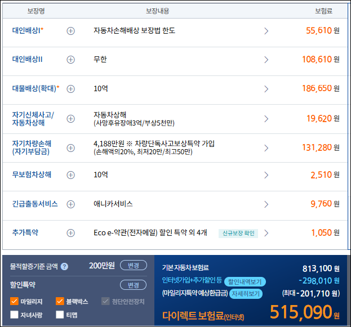
Task: Uncheck the 마일리지 discount checkbox
Action: [14, 301]
